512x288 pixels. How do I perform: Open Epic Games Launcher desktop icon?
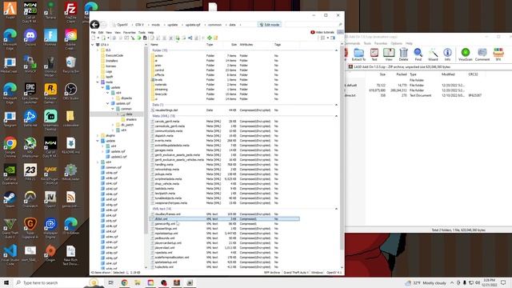tap(30, 93)
